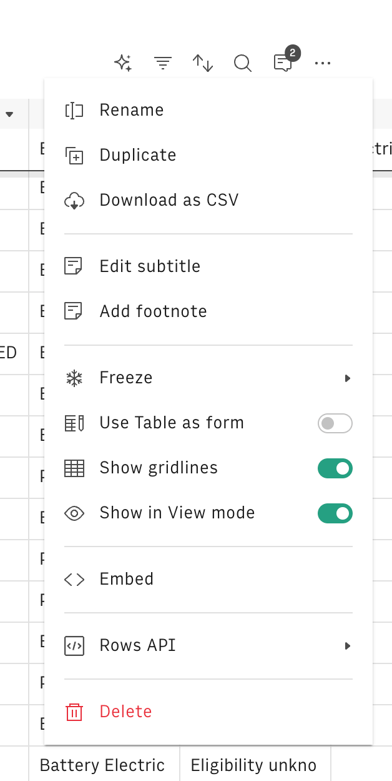This screenshot has width=392, height=781.
Task: Disable the Show gridlines toggle
Action: (x=335, y=468)
